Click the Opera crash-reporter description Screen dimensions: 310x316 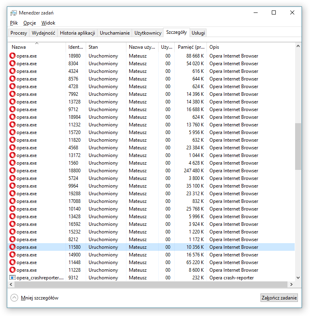(231, 277)
